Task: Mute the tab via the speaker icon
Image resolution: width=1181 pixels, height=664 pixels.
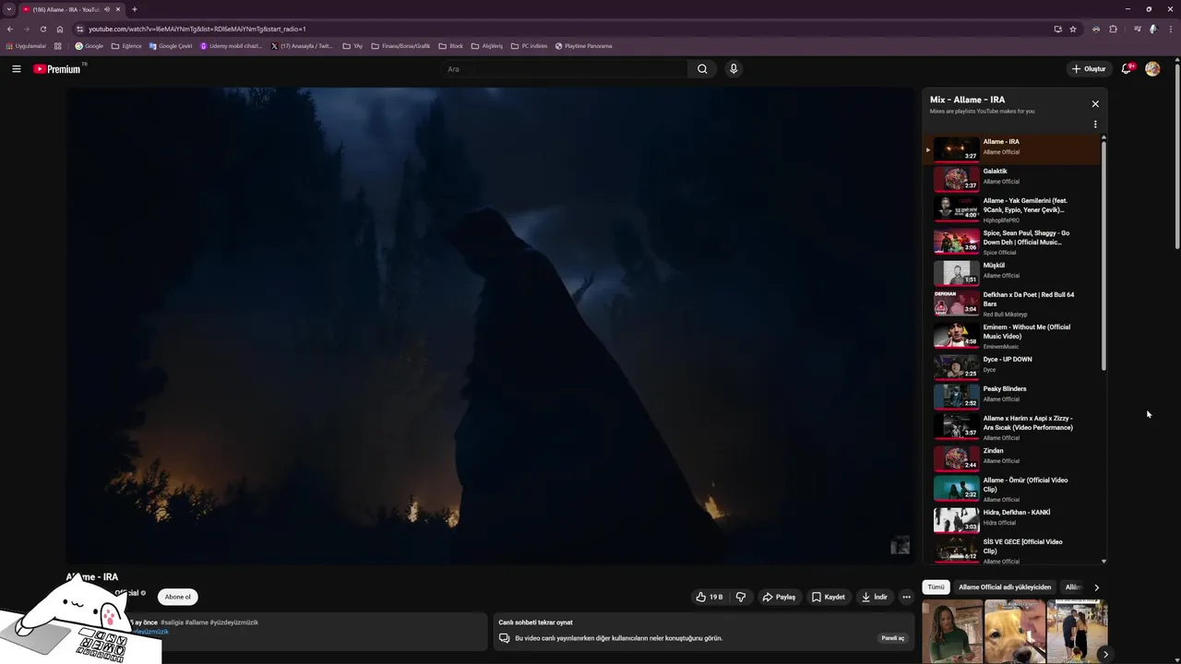Action: [x=107, y=9]
